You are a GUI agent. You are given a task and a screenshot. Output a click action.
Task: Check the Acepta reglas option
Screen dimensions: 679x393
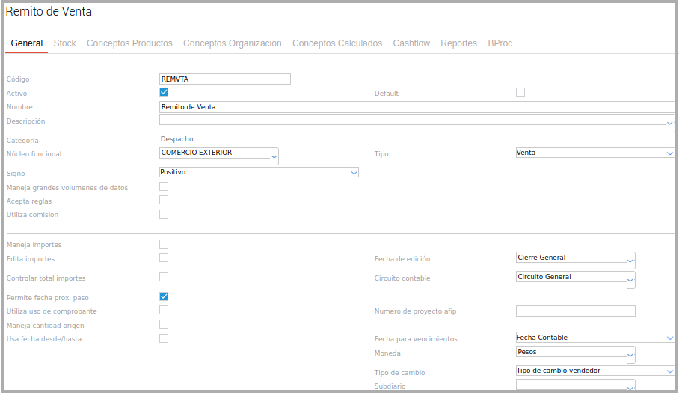(164, 200)
